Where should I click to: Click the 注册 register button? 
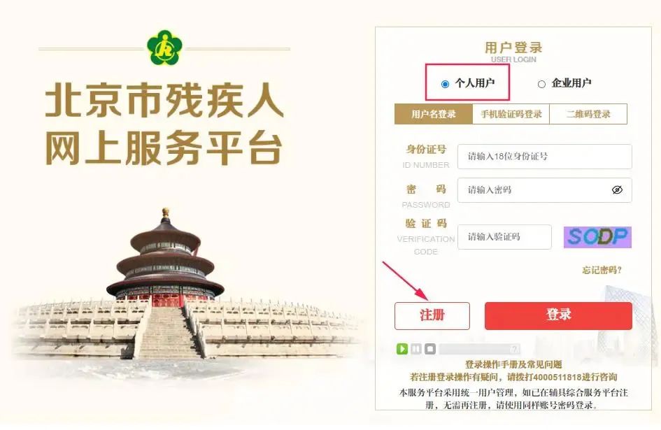(x=432, y=316)
